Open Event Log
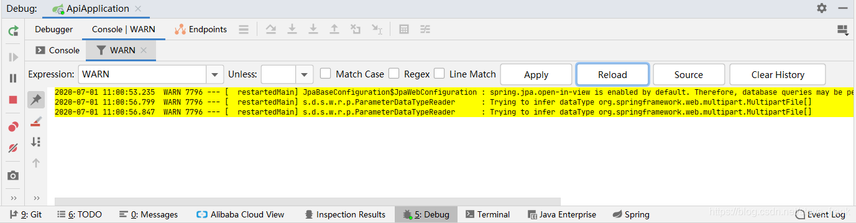This screenshot has height=223, width=856. pos(821,214)
